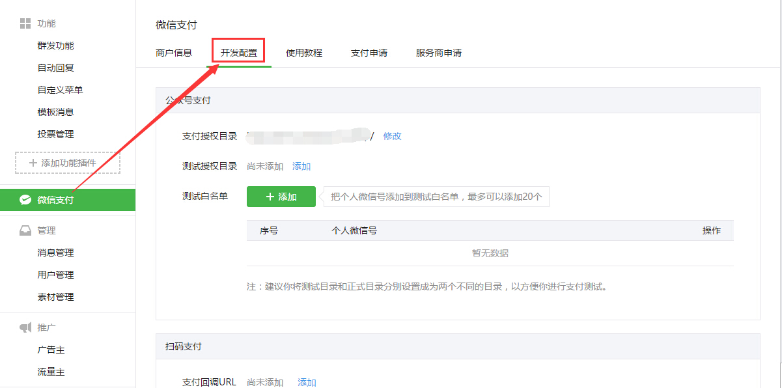Image resolution: width=782 pixels, height=388 pixels.
Task: Click the 序号 column header
Action: pos(269,230)
